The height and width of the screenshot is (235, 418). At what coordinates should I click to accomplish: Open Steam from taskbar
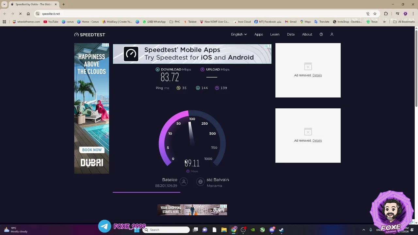pyautogui.click(x=281, y=230)
